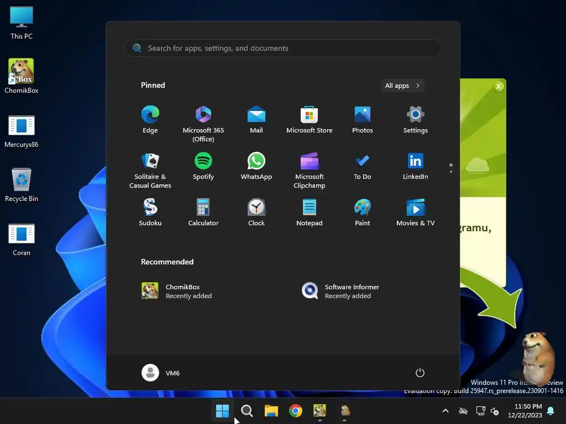Go to next pinned apps page dot
The height and width of the screenshot is (424, 566).
coord(451,172)
